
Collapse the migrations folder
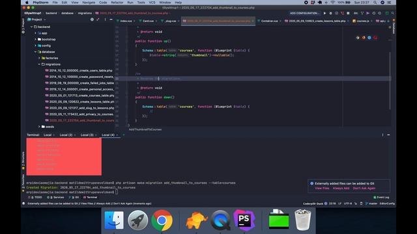39,64
